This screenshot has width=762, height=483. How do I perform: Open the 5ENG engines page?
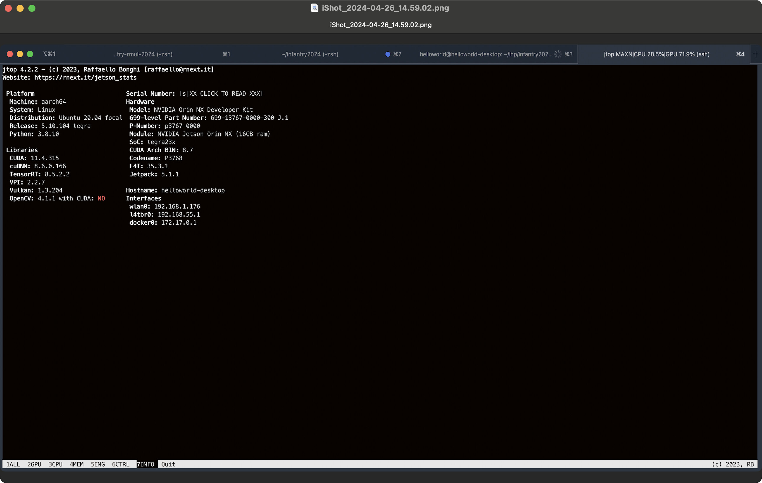(97, 464)
